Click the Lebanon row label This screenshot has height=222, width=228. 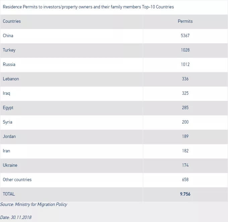coord(11,79)
